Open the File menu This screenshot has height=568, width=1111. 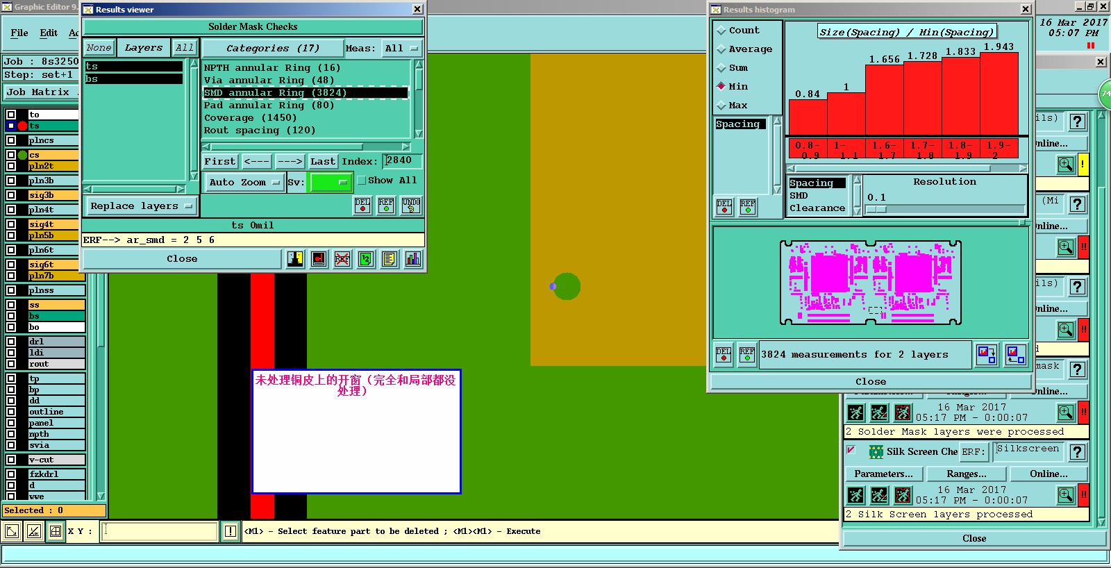click(19, 33)
